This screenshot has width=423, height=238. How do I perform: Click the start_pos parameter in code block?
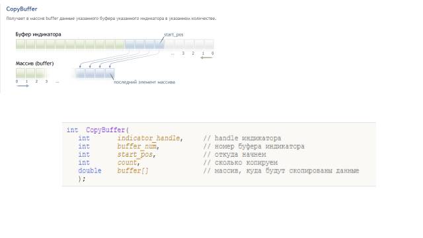coord(135,154)
